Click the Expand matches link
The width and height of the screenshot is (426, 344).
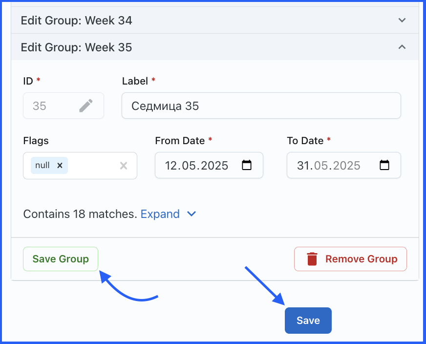160,214
